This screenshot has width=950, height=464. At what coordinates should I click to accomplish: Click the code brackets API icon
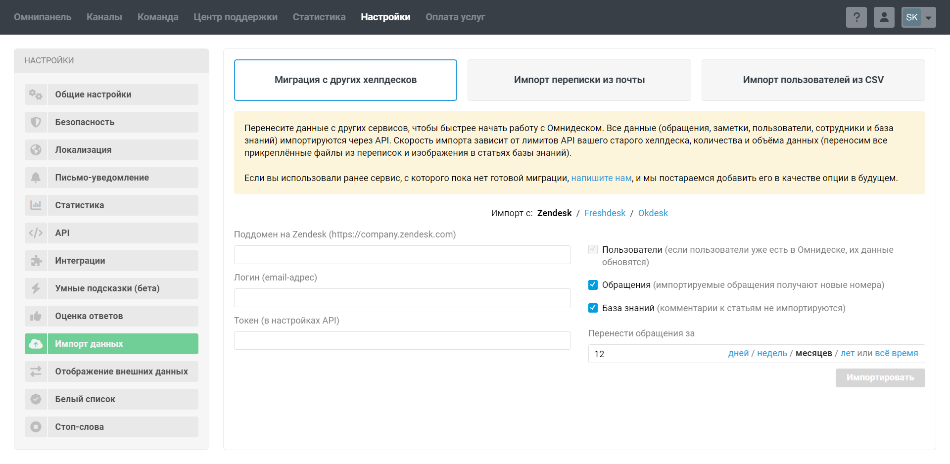point(36,233)
